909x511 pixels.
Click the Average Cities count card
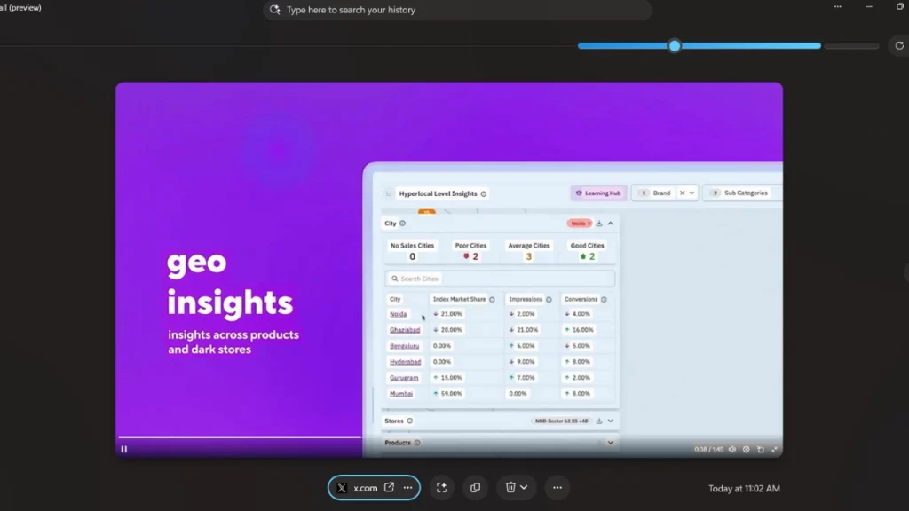529,251
